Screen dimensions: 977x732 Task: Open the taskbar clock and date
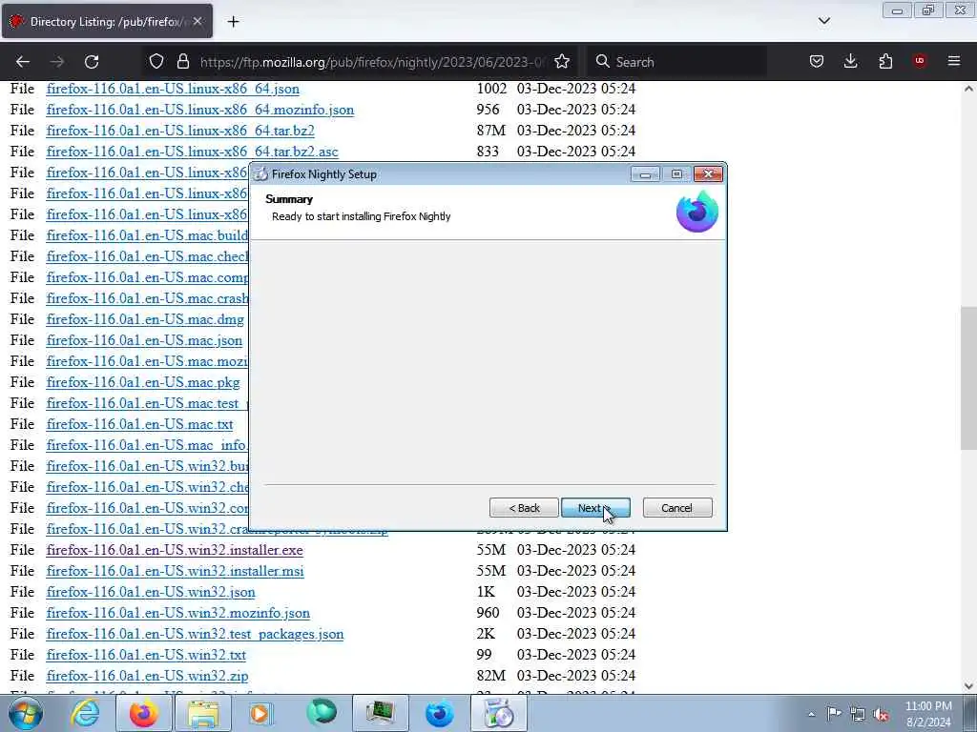928,714
